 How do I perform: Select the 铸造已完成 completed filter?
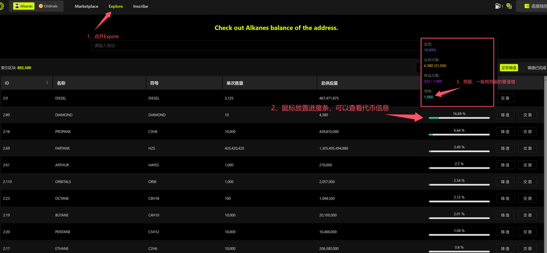click(x=536, y=68)
